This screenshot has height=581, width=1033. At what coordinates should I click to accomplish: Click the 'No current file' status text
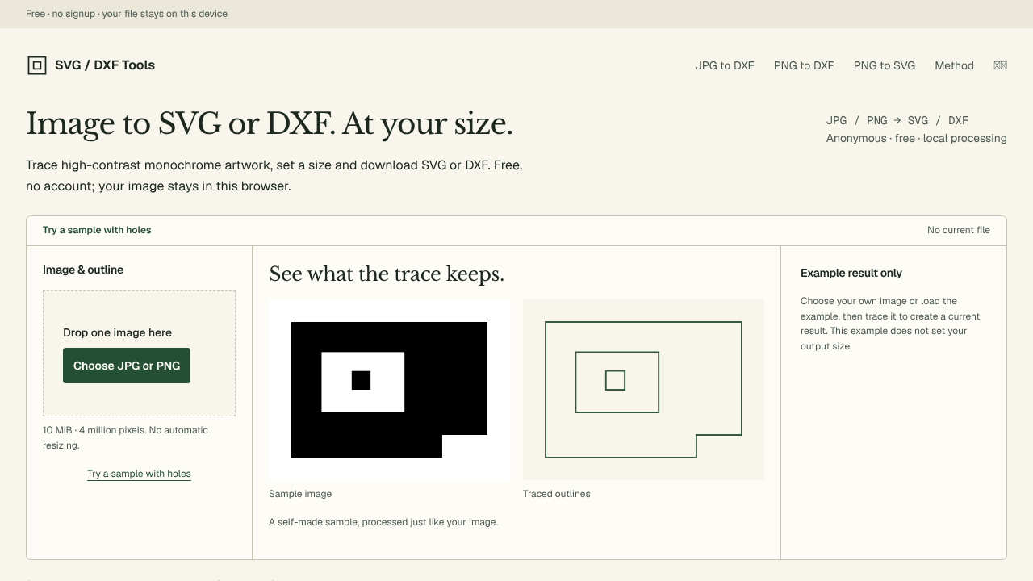click(x=959, y=230)
